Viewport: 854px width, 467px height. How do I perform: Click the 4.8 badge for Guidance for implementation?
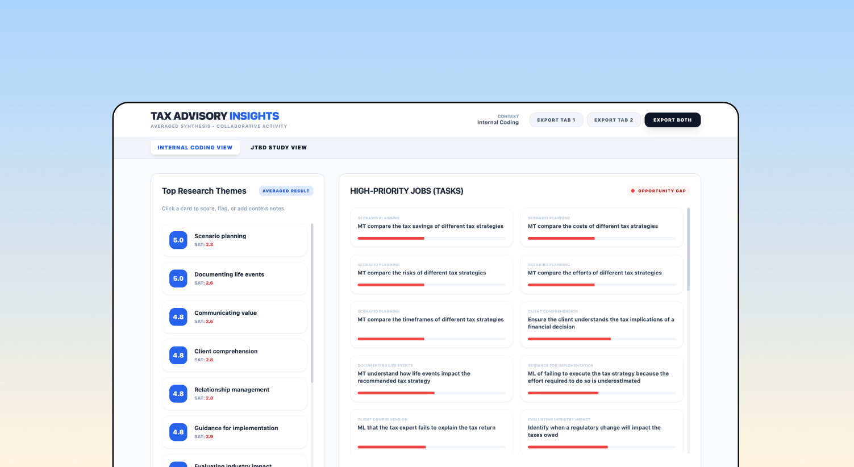click(x=178, y=432)
